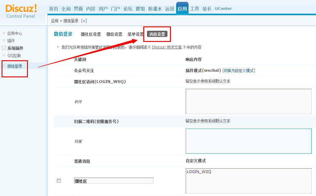The height and width of the screenshot is (196, 316).
Task: Open the 论坛 top menu
Action: (x=128, y=9)
